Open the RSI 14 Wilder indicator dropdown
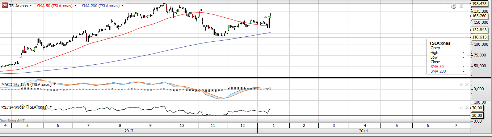Image resolution: width=492 pixels, height=137 pixels. click(51, 107)
